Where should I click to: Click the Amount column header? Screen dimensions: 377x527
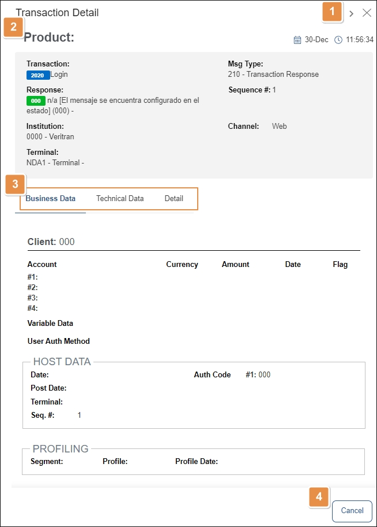(235, 265)
